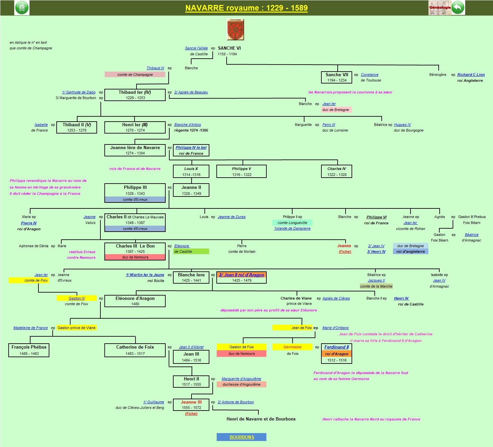The width and height of the screenshot is (493, 447).
Task: Open the BOURBONS link button
Action: 242,437
